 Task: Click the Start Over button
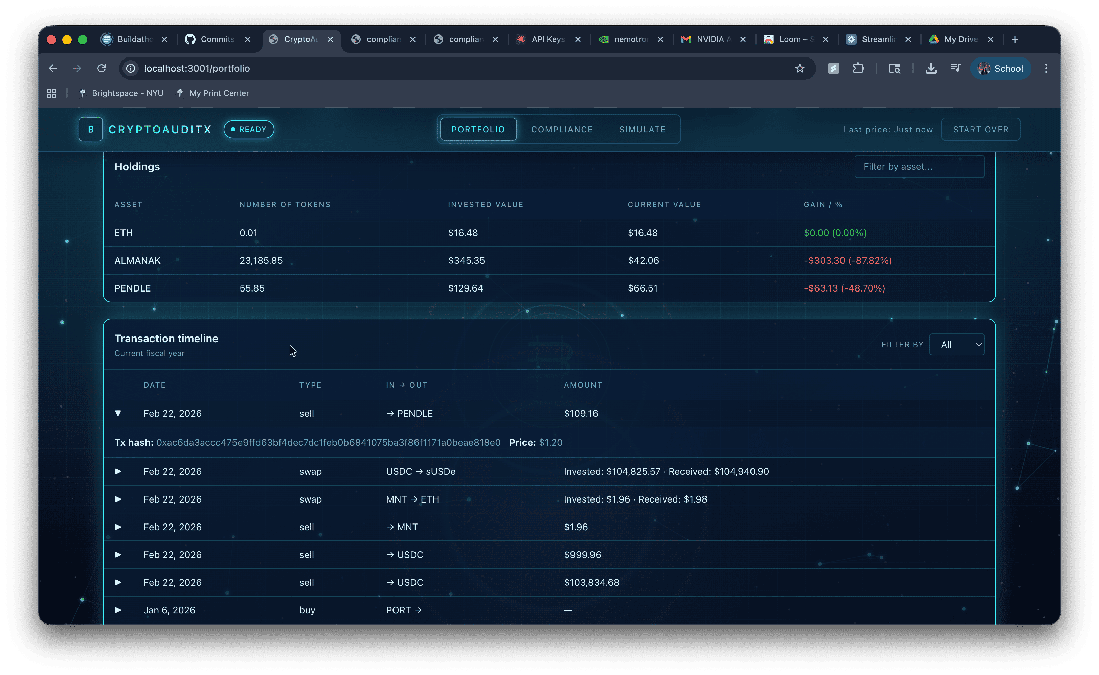coord(980,130)
